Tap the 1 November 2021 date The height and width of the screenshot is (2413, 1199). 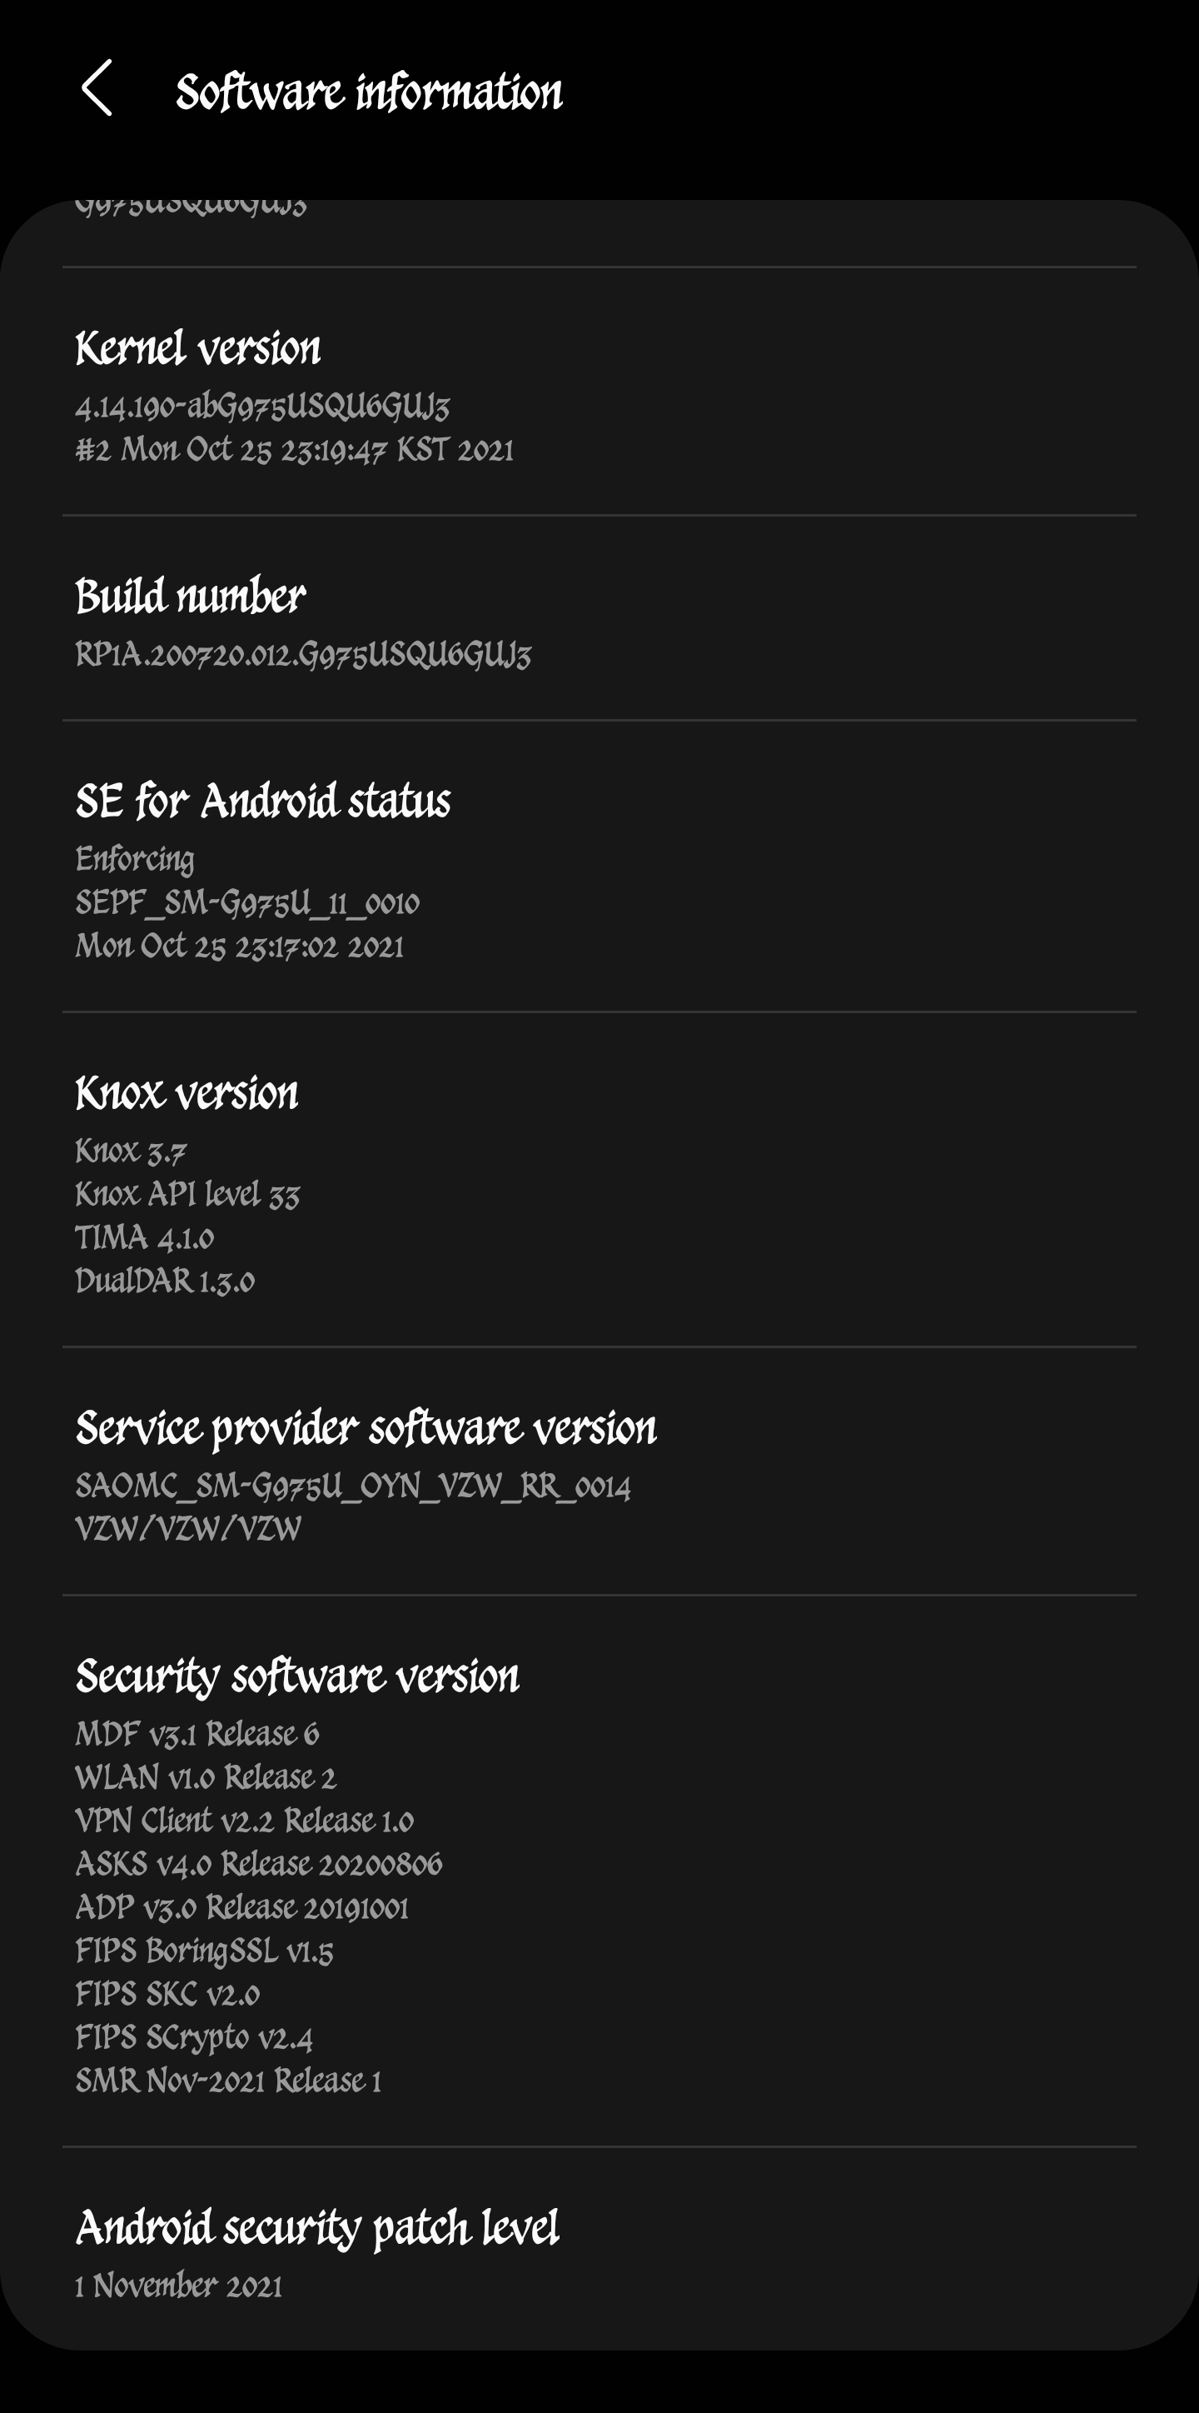point(179,2286)
